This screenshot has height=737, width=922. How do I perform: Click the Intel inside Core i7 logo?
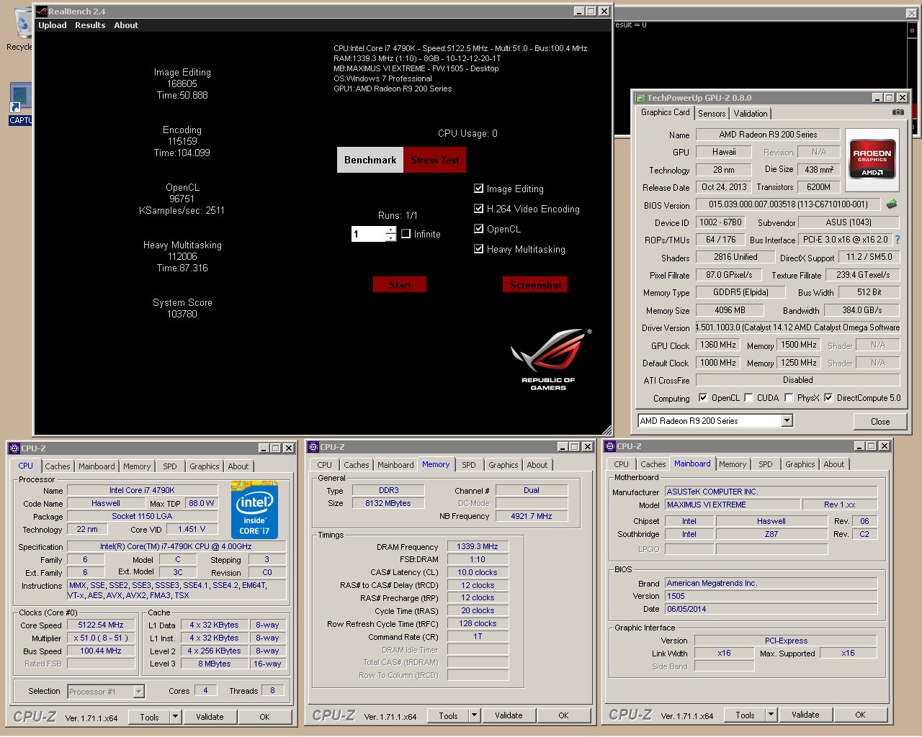point(254,510)
